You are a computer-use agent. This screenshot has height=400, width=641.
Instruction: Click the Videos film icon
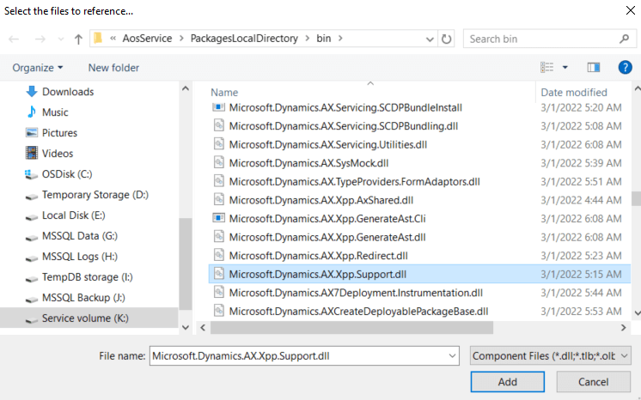point(32,153)
